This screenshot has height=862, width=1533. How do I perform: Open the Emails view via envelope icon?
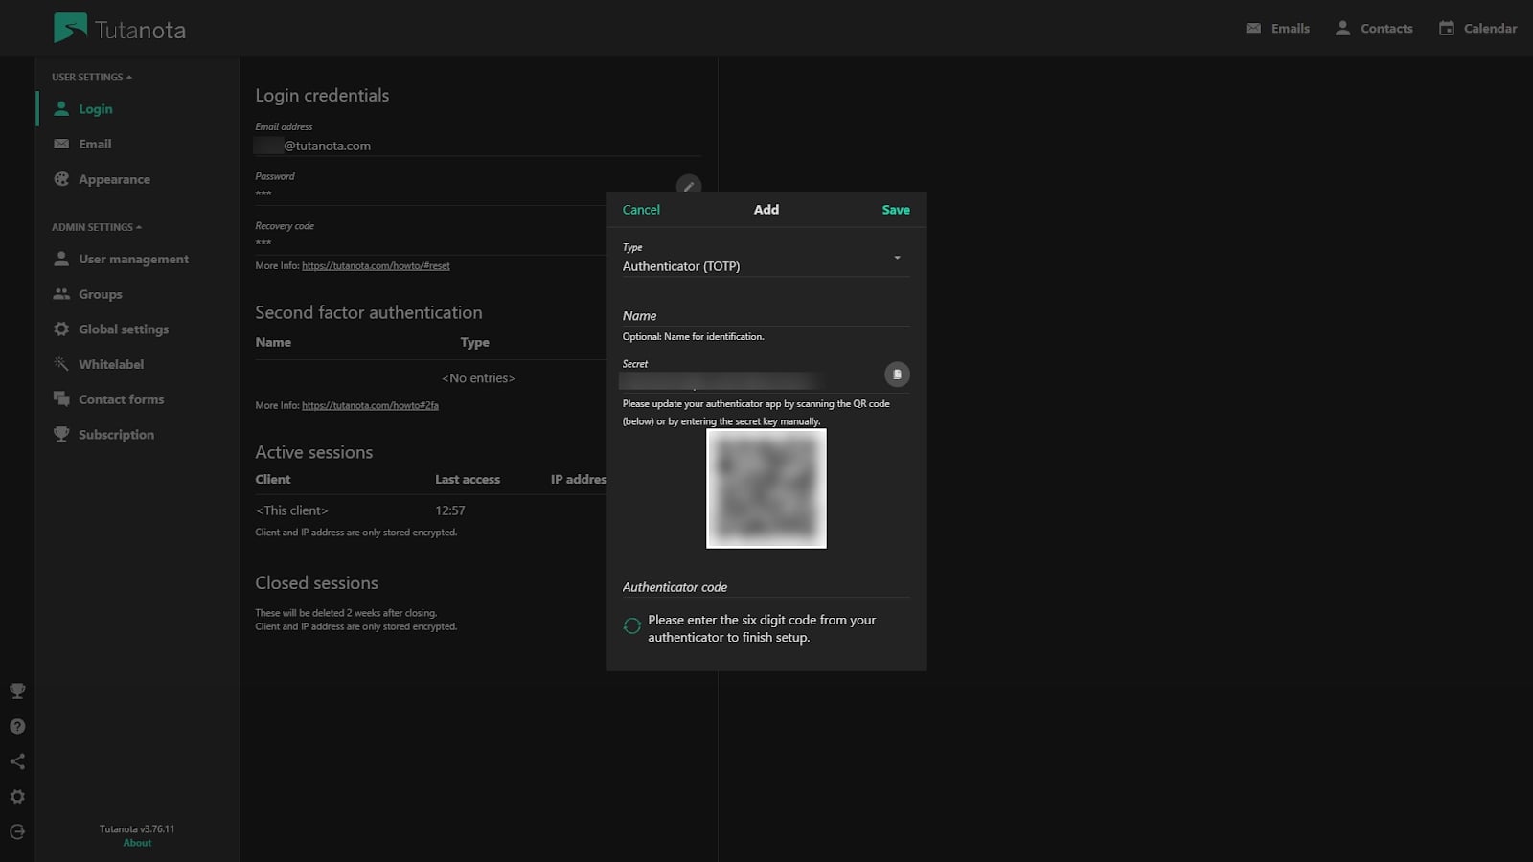(x=1252, y=28)
